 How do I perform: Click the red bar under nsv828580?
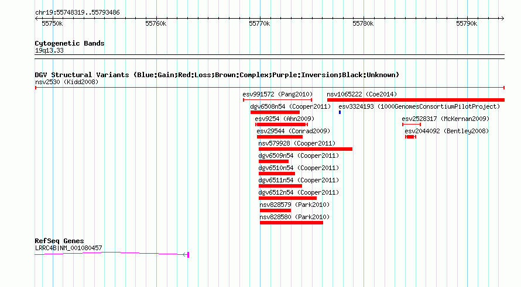tap(292, 223)
